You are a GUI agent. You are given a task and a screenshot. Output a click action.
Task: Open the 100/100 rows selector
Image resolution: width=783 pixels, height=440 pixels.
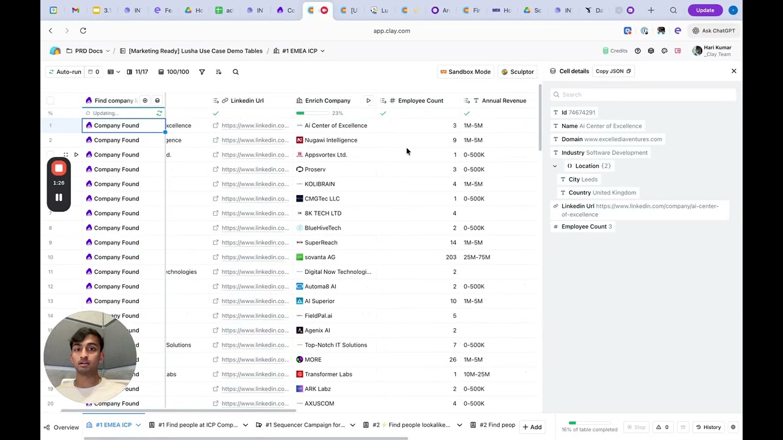pos(174,71)
